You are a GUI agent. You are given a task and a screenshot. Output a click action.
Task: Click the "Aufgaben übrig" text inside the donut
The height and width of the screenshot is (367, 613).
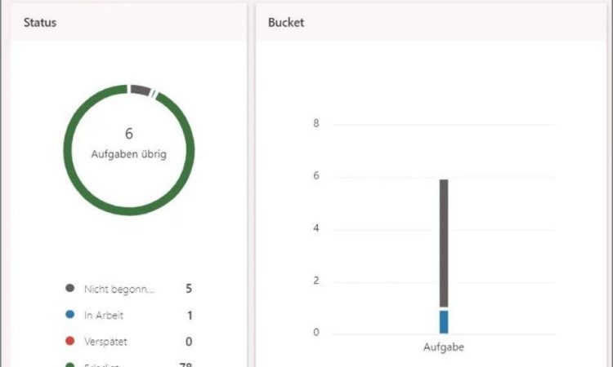click(x=129, y=153)
